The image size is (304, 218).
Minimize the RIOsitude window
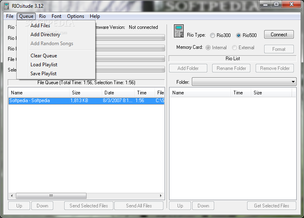click(x=265, y=4)
